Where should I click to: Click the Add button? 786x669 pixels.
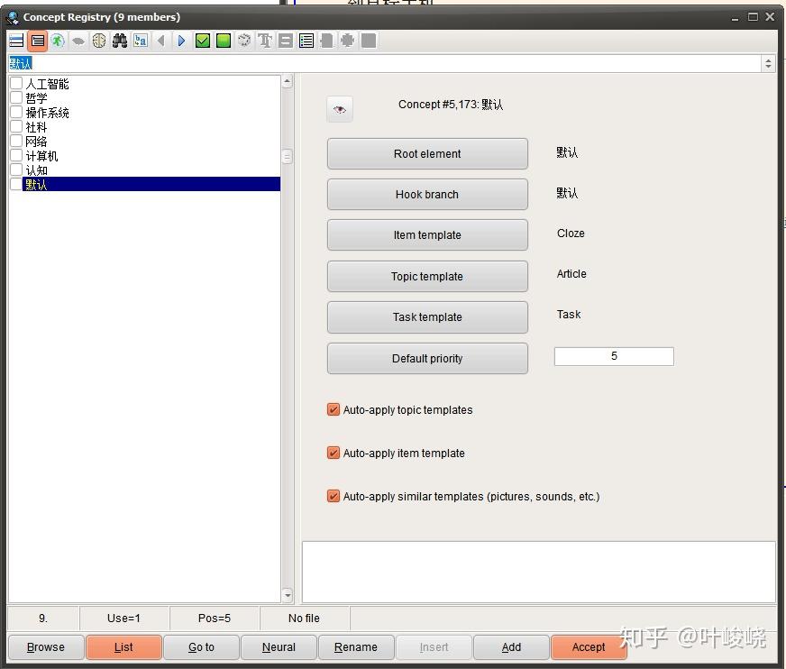pyautogui.click(x=511, y=647)
